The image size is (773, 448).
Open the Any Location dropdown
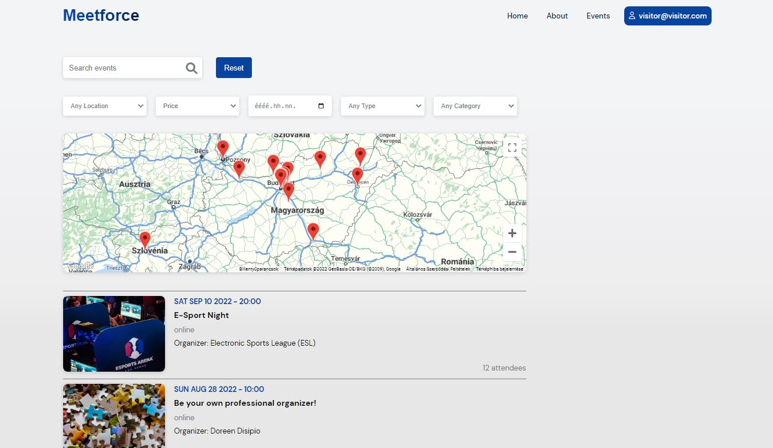pyautogui.click(x=105, y=106)
